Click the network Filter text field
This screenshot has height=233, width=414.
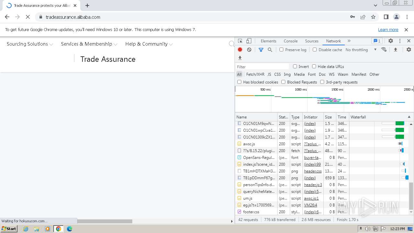coord(262,67)
